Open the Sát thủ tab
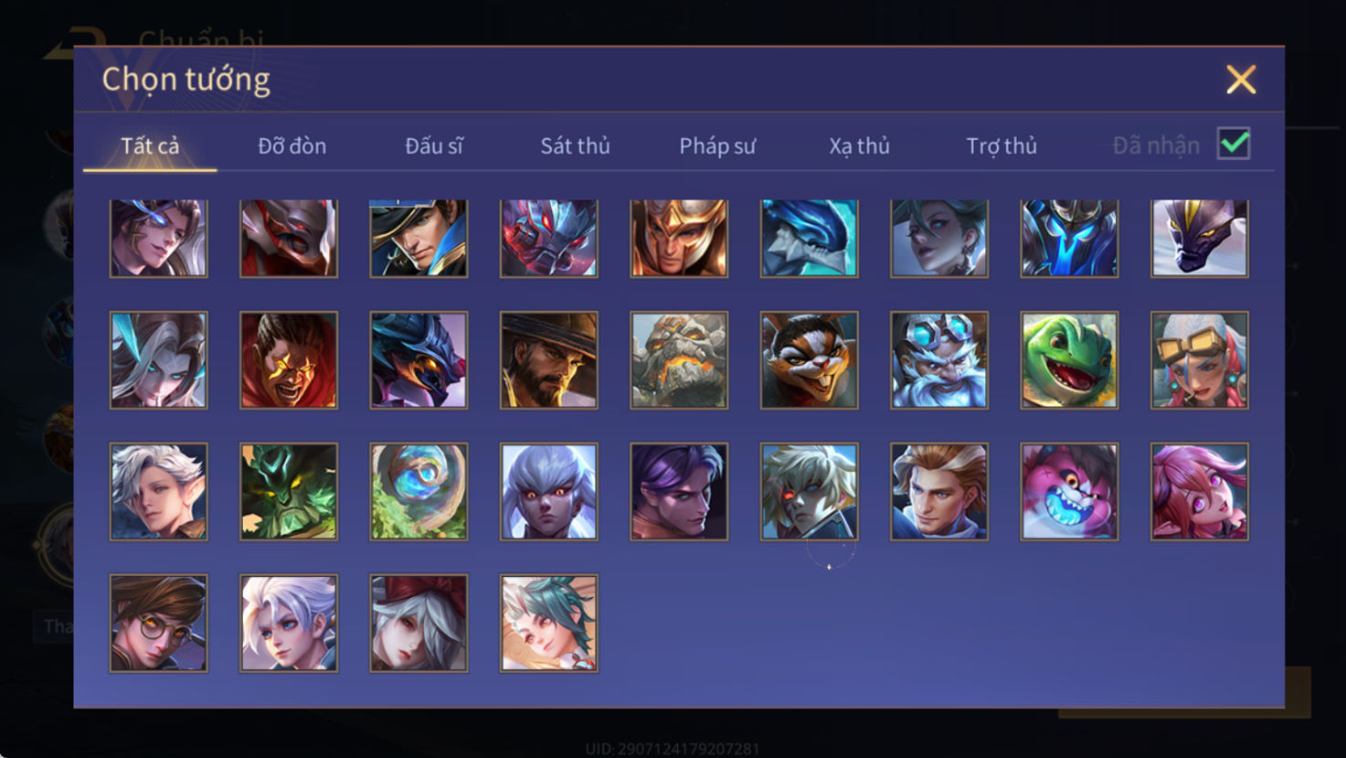Viewport: 1346px width, 758px height. click(575, 146)
